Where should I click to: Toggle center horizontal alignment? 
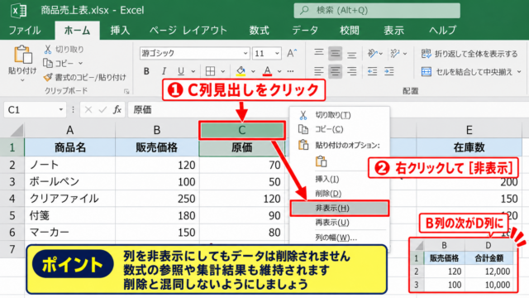pyautogui.click(x=335, y=71)
